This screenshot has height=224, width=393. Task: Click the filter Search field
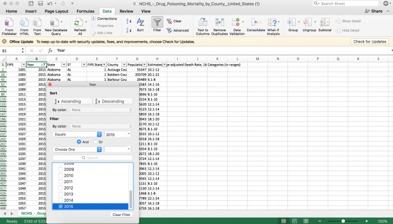(92, 158)
